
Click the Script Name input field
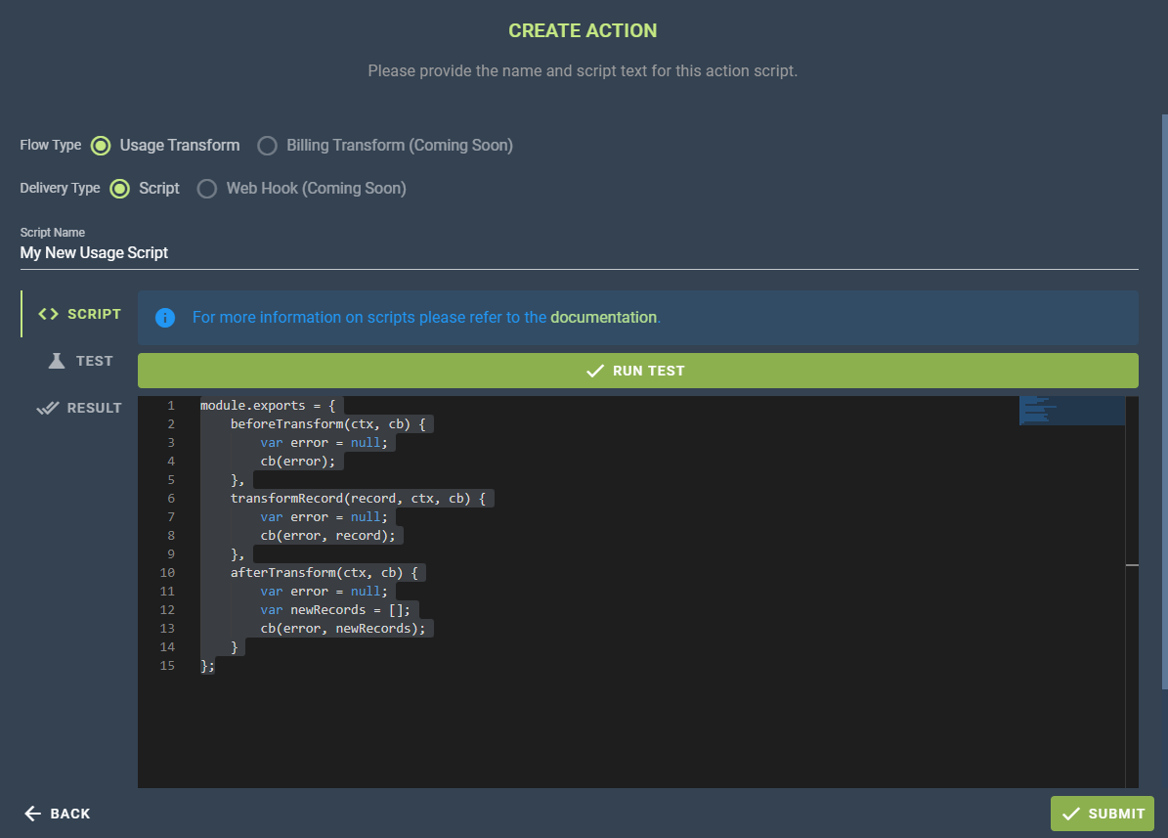(x=579, y=253)
